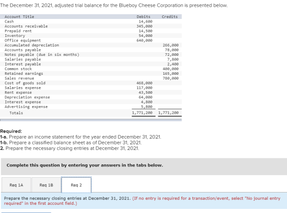Click the Accumulated depreciation credit 266,000
The width and height of the screenshot is (287, 213).
coord(171,45)
